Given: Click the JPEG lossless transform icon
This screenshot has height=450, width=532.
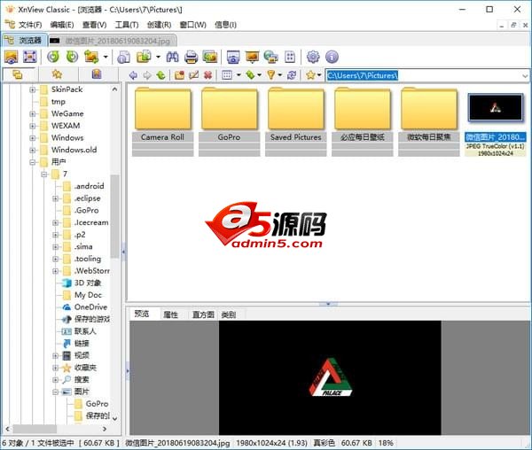Looking at the screenshot, I should coord(91,57).
